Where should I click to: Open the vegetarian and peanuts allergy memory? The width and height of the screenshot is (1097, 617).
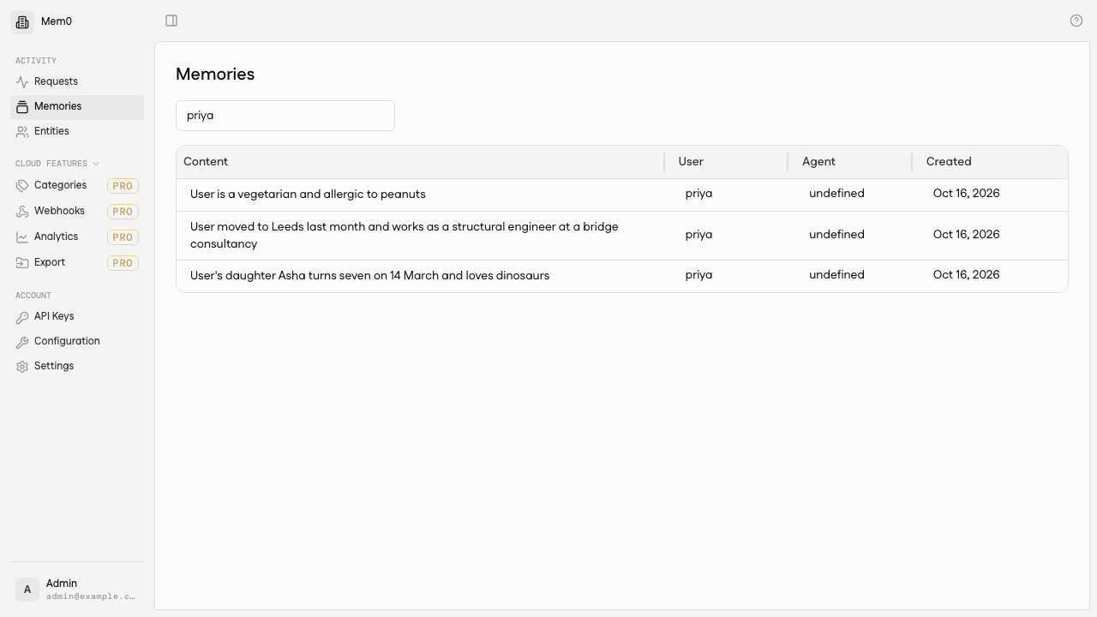click(622, 195)
